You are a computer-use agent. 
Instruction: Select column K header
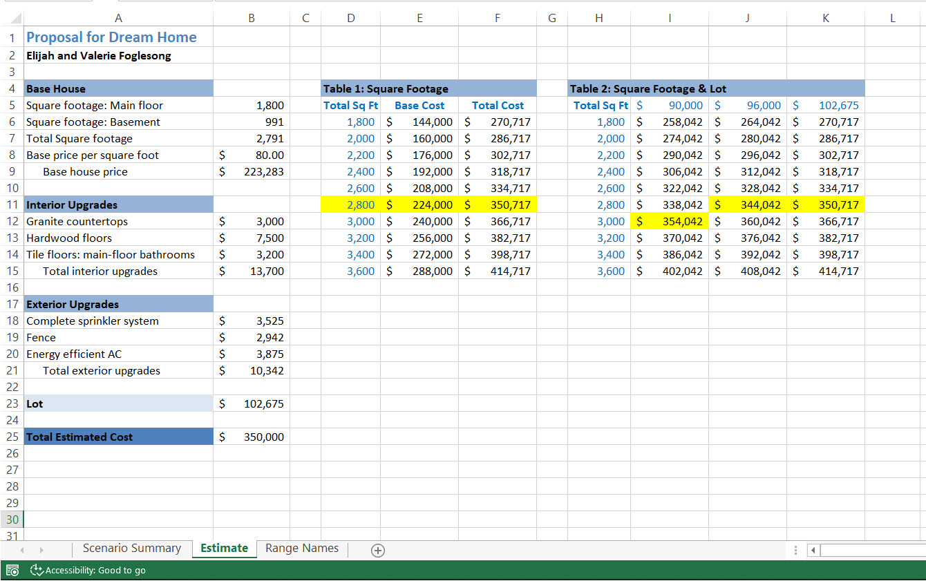[825, 19]
